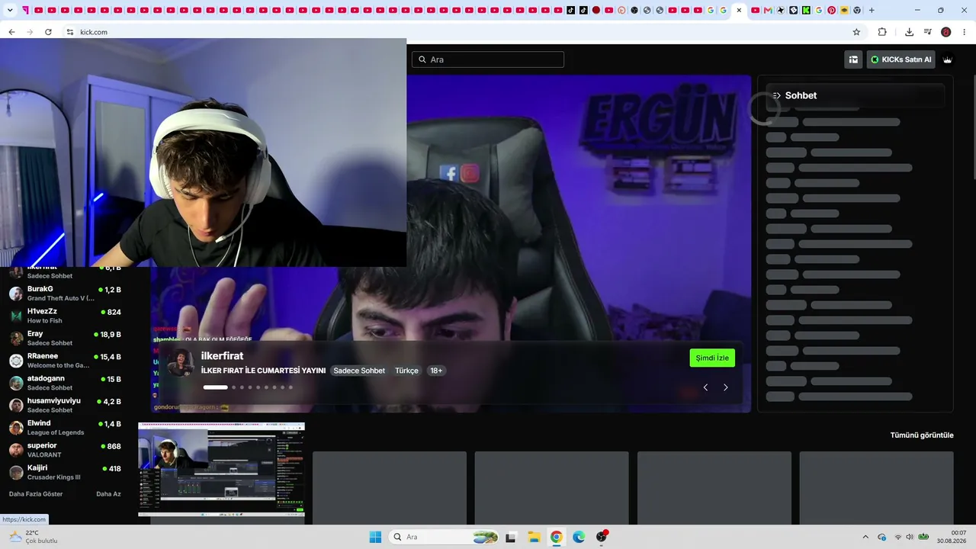Image resolution: width=976 pixels, height=549 pixels.
Task: Show hidden system tray icons
Action: coord(865,537)
